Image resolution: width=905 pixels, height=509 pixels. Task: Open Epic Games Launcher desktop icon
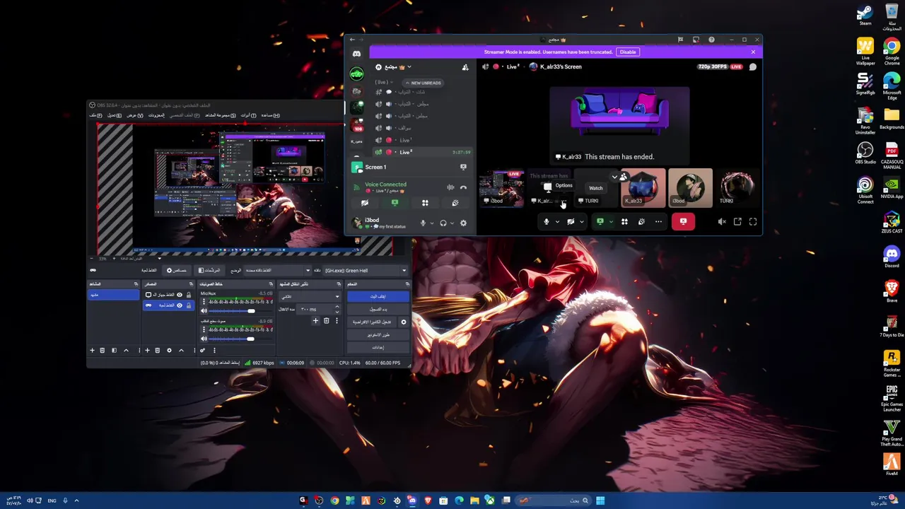point(892,398)
